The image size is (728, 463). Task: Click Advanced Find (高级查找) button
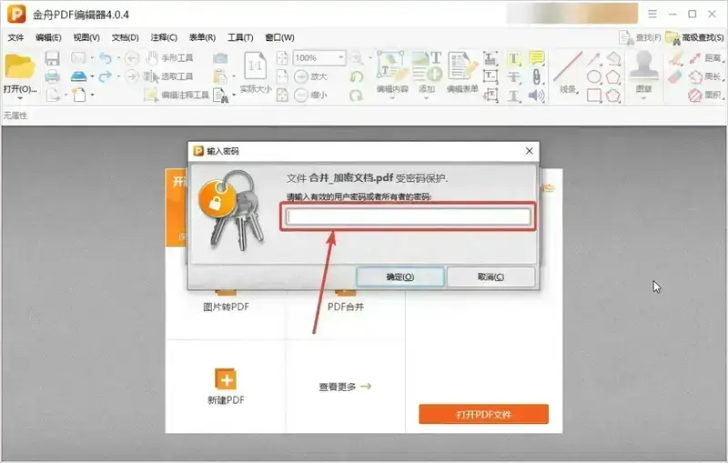(694, 37)
